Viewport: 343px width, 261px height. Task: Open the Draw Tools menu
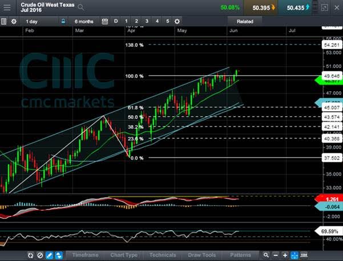tap(201, 255)
